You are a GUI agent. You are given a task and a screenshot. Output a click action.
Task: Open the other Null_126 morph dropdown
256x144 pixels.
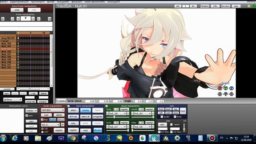142,127
